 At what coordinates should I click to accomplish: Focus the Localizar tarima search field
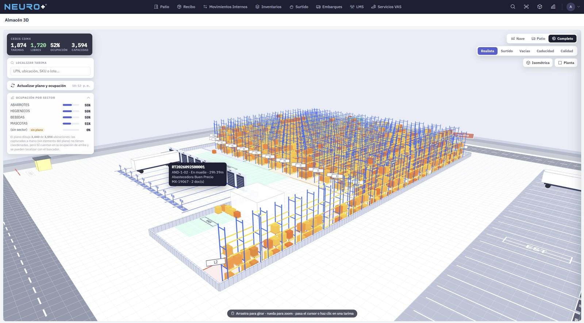(x=50, y=71)
